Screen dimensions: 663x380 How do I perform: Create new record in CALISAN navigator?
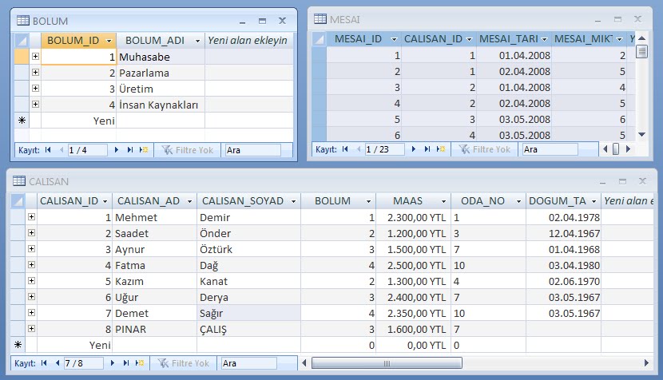[x=140, y=362]
